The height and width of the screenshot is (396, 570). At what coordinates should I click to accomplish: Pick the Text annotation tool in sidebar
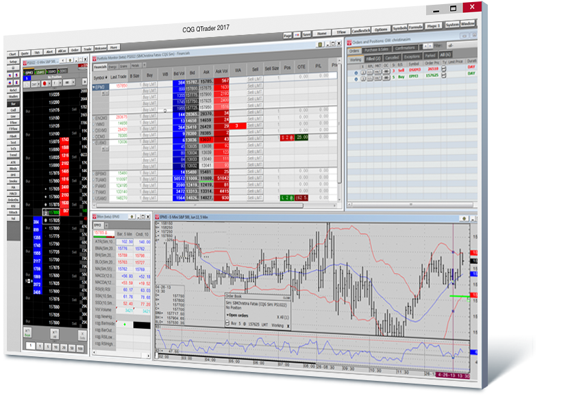pyautogui.click(x=13, y=143)
